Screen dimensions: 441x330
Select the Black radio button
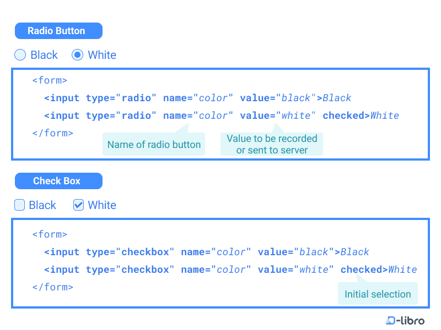[x=20, y=54]
